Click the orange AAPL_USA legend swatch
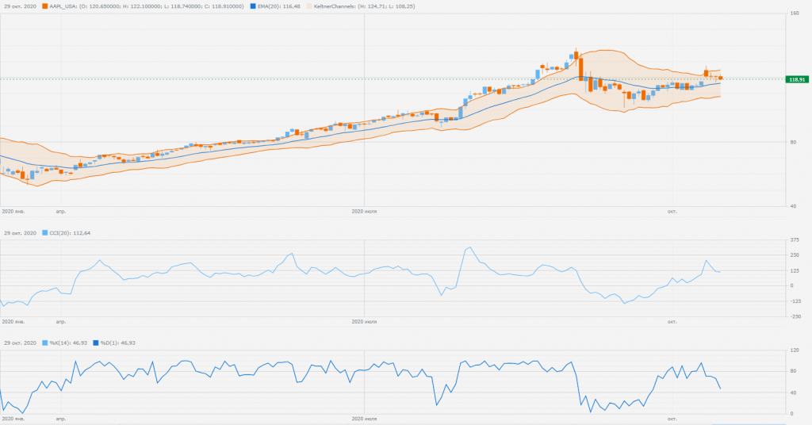The height and width of the screenshot is (425, 812). pyautogui.click(x=44, y=6)
